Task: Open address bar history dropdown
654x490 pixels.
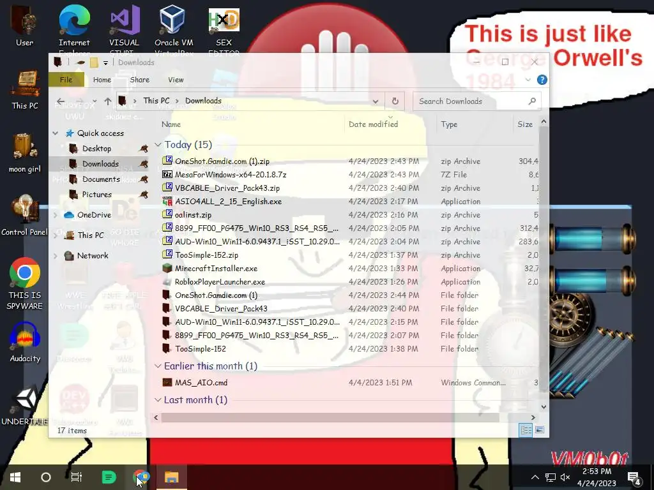Action: 376,101
